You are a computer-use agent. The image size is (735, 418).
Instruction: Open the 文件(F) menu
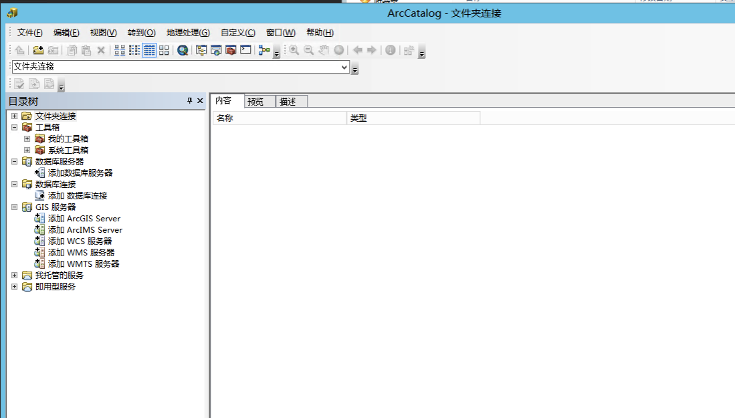(29, 32)
